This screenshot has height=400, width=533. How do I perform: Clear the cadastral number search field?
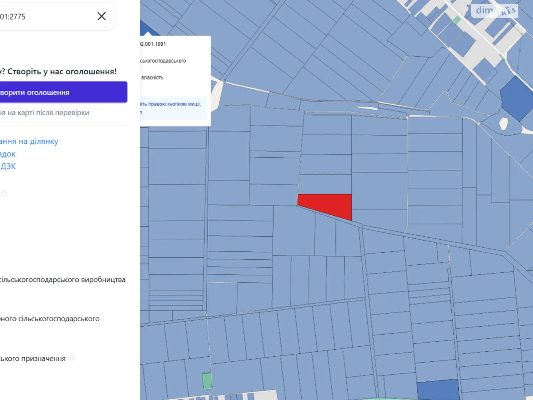point(102,16)
